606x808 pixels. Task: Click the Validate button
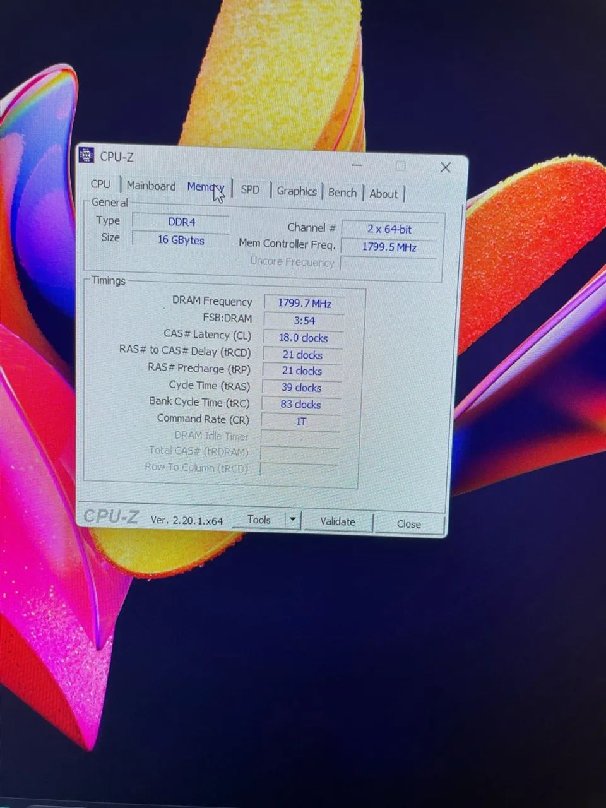pos(338,521)
